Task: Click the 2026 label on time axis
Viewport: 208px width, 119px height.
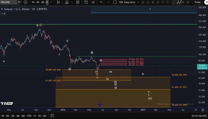Action: tap(63, 110)
